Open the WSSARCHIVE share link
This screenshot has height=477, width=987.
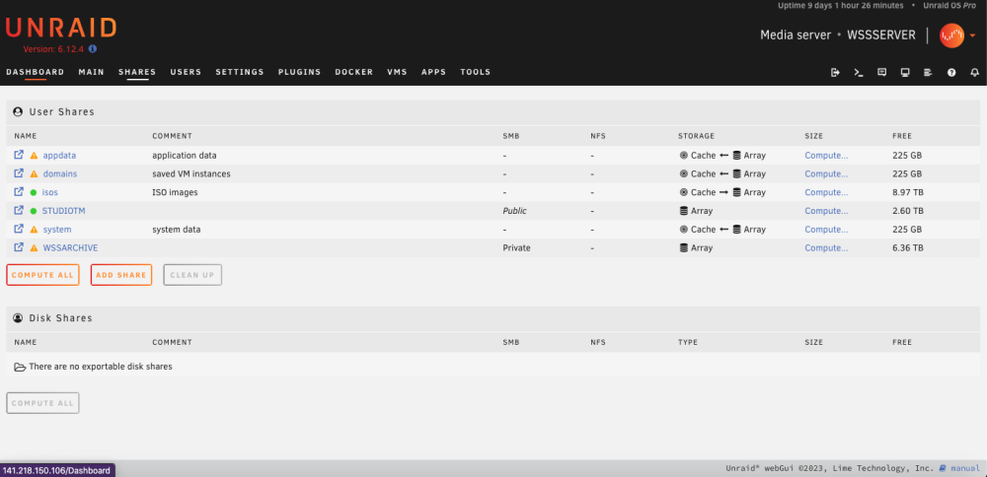click(70, 248)
